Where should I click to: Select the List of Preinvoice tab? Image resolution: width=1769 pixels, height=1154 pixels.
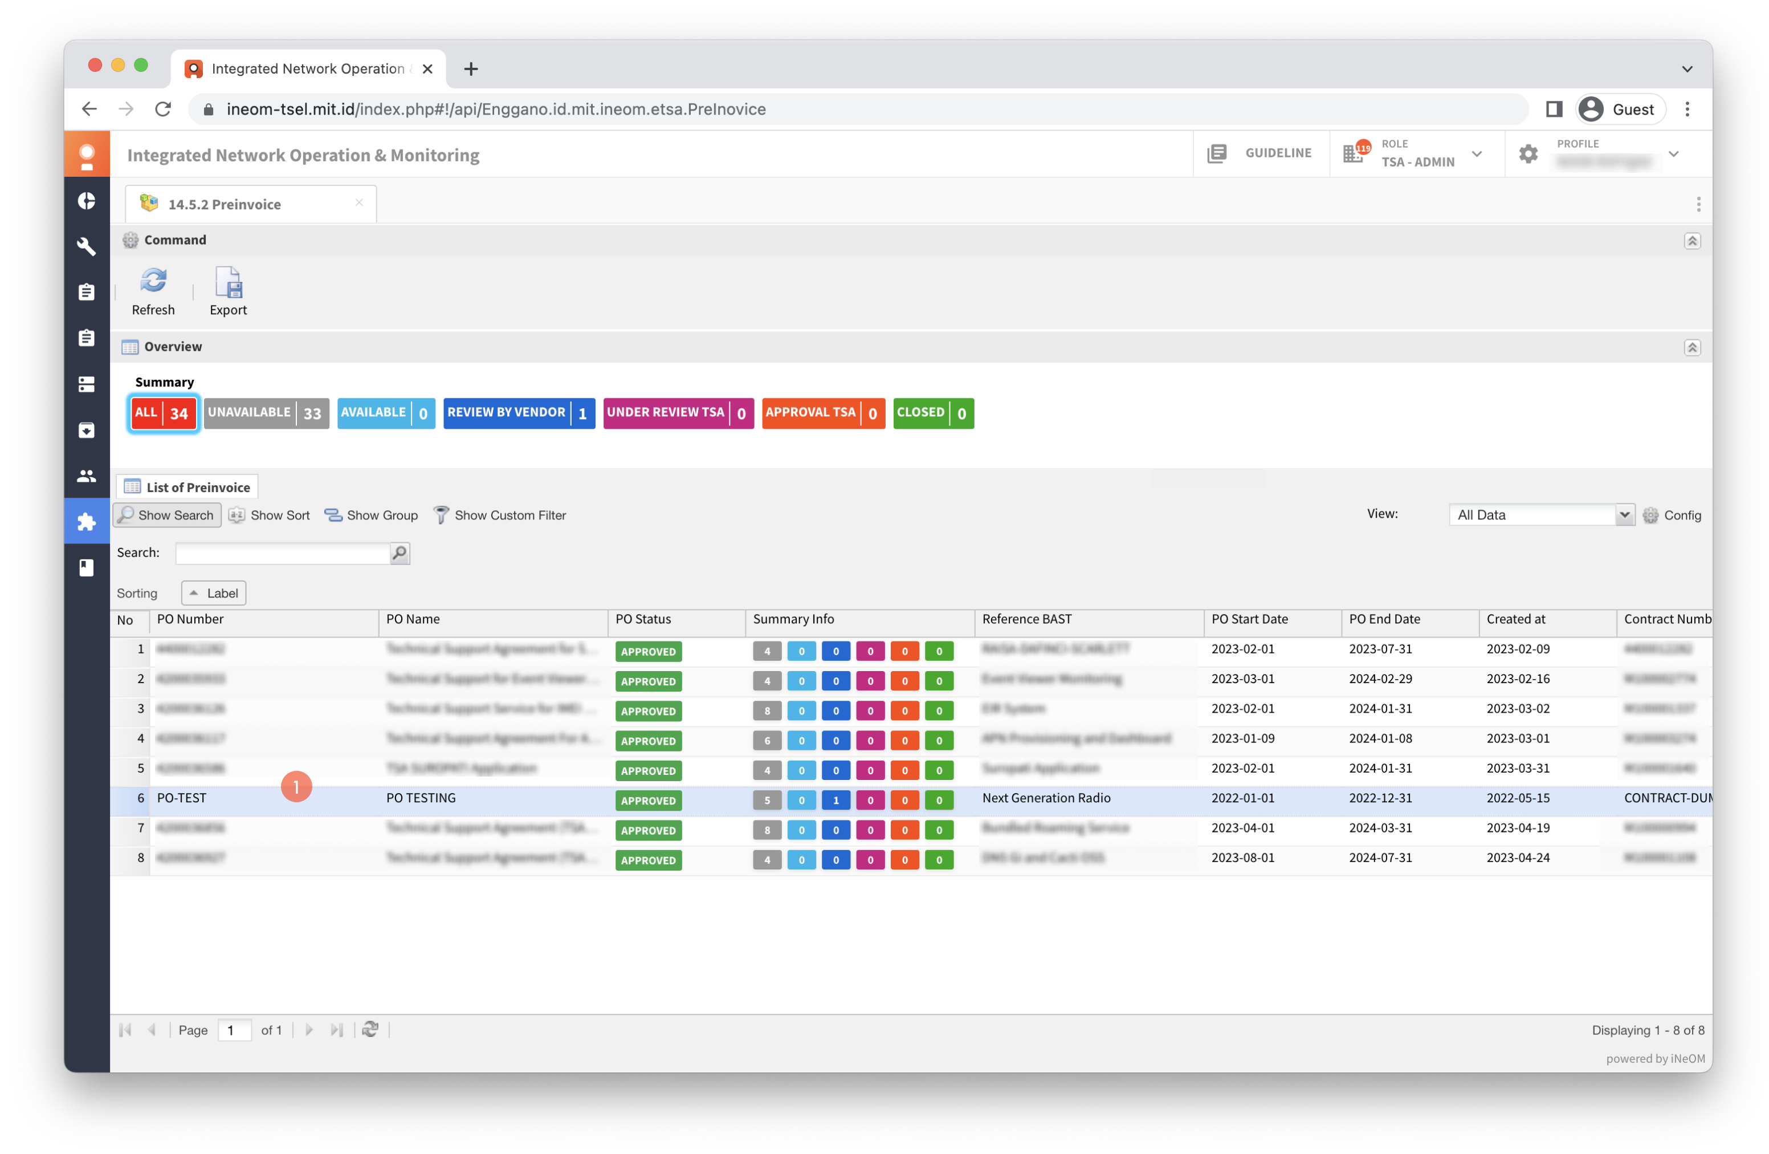pos(188,487)
